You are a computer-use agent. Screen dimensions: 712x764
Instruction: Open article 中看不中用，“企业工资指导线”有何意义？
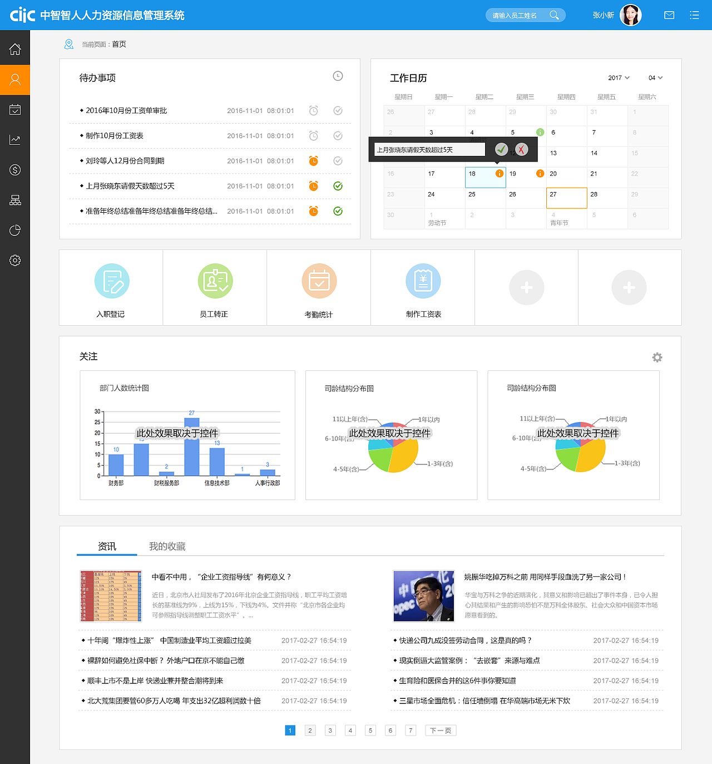pyautogui.click(x=221, y=577)
